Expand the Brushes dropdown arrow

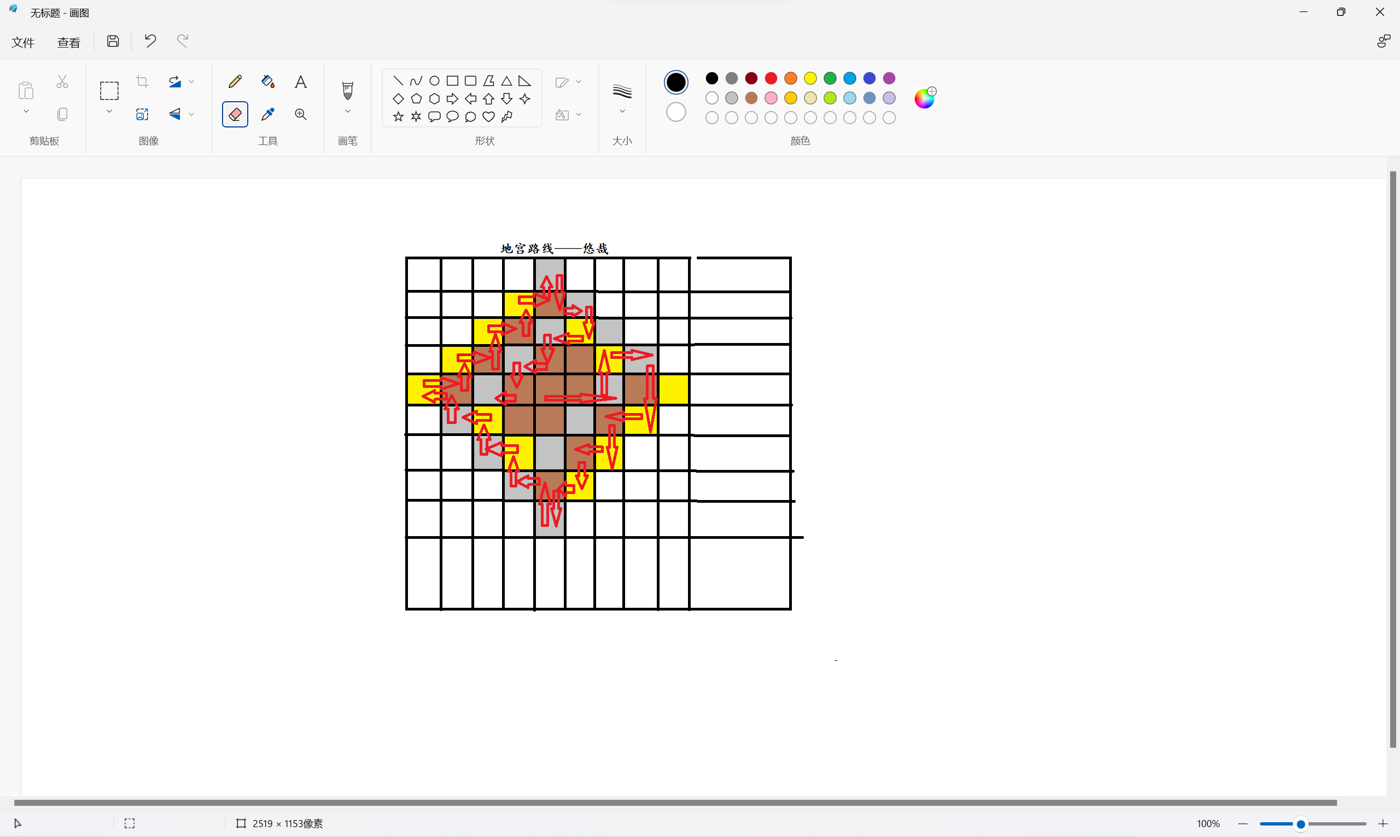coord(348,112)
